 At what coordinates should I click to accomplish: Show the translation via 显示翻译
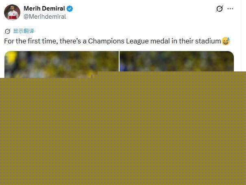click(x=24, y=31)
